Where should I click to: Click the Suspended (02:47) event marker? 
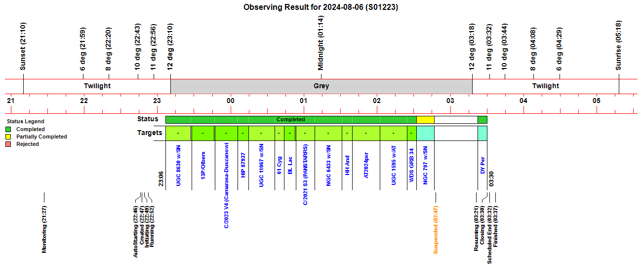pyautogui.click(x=436, y=230)
